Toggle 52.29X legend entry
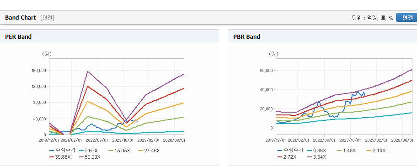Image resolution: width=417 pixels, height=166 pixels. 90,157
